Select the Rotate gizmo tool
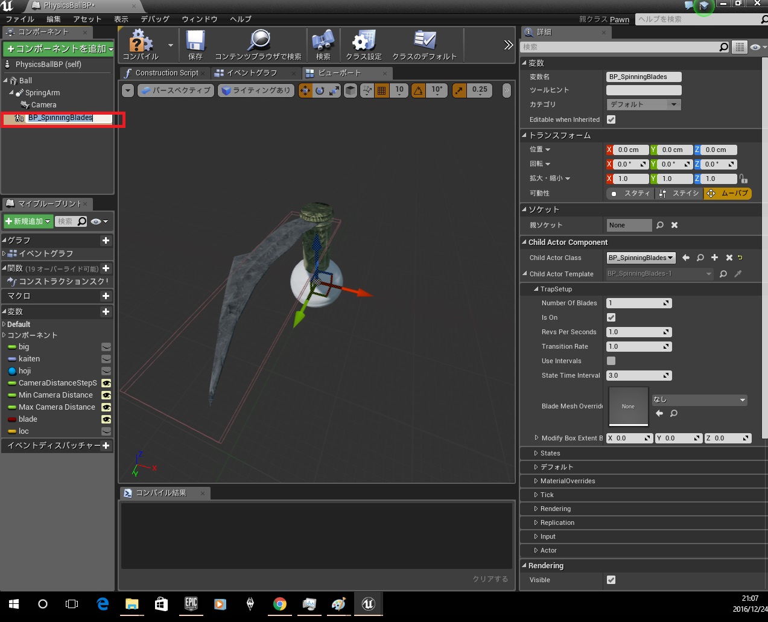768x622 pixels. [x=319, y=90]
